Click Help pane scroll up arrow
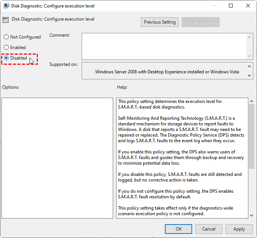The width and height of the screenshot is (257, 238). click(251, 101)
